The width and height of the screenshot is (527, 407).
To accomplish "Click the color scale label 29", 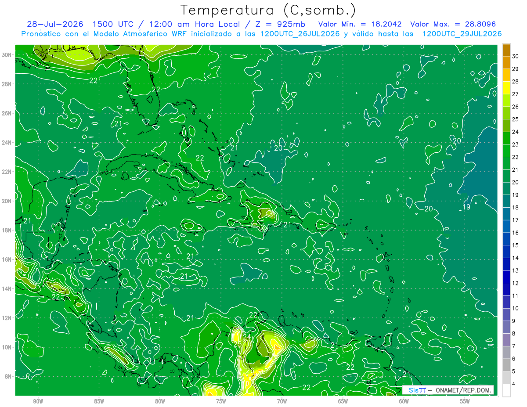I will [x=516, y=69].
